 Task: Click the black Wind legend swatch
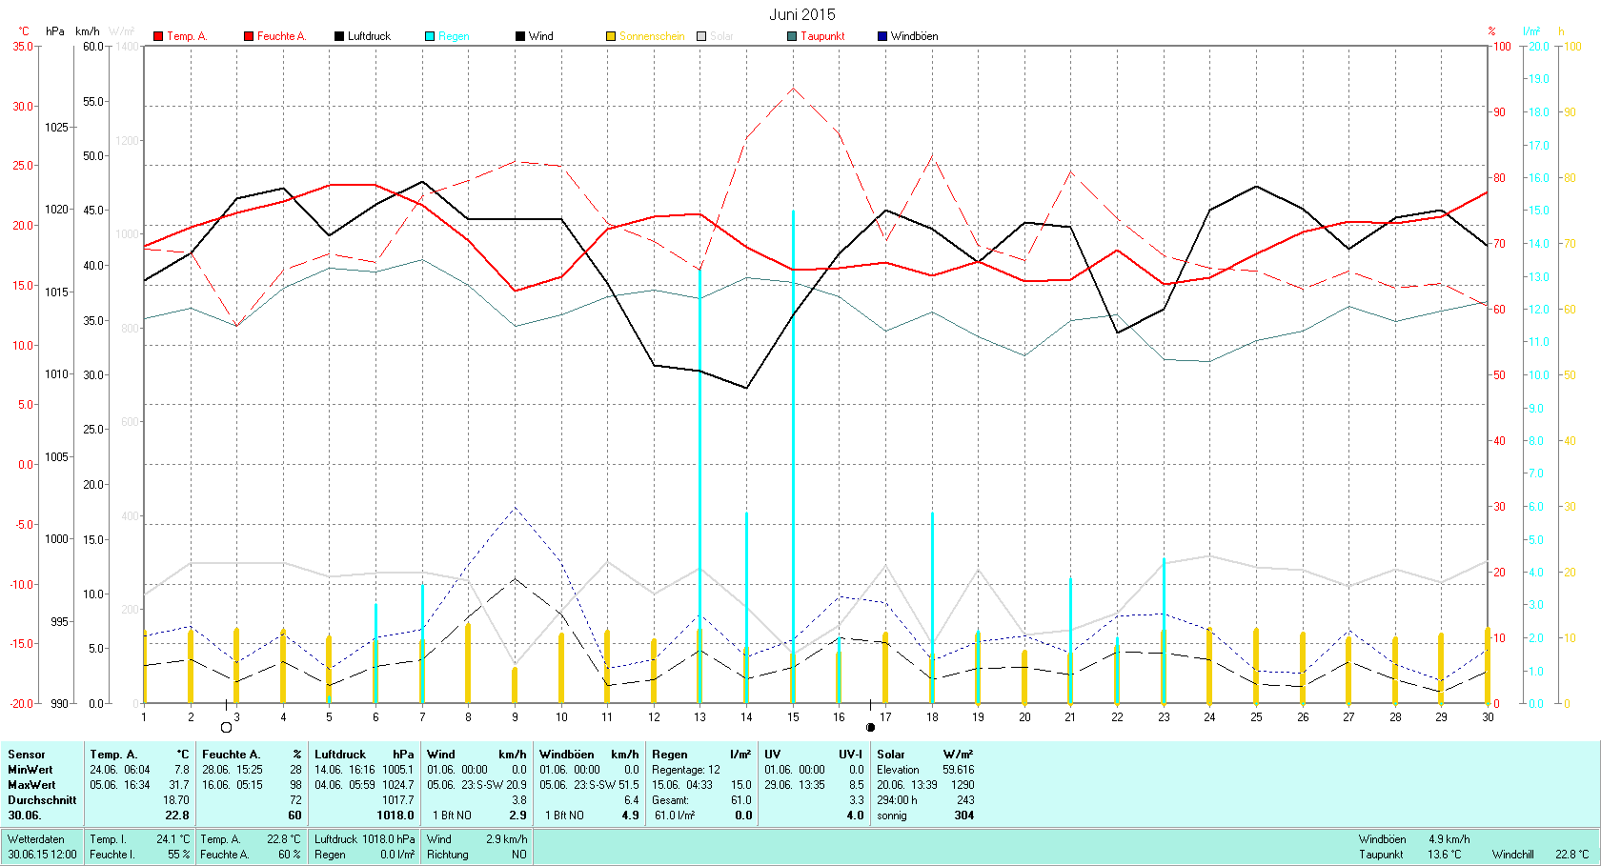coord(520,36)
